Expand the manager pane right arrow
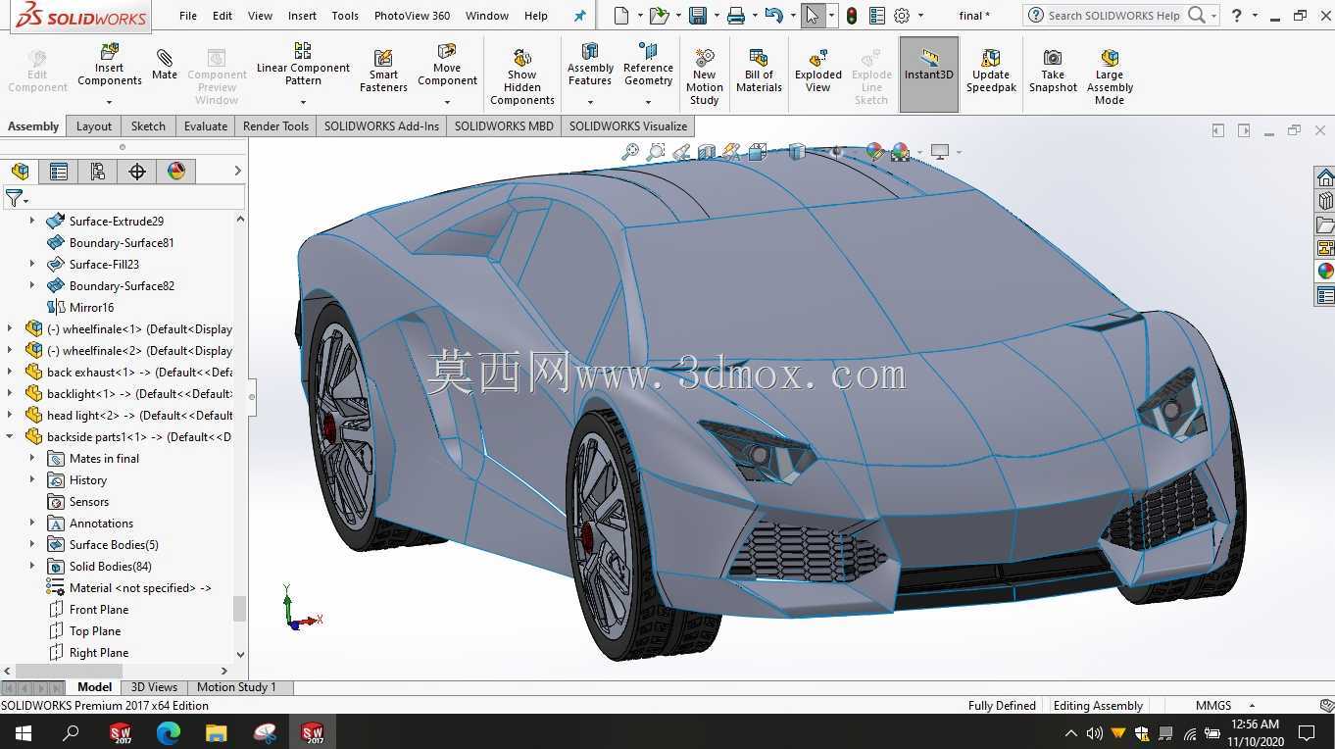The height and width of the screenshot is (749, 1335). pos(237,171)
